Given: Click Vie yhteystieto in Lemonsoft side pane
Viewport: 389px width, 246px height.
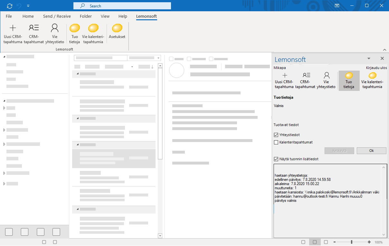Looking at the screenshot, I should click(x=326, y=81).
